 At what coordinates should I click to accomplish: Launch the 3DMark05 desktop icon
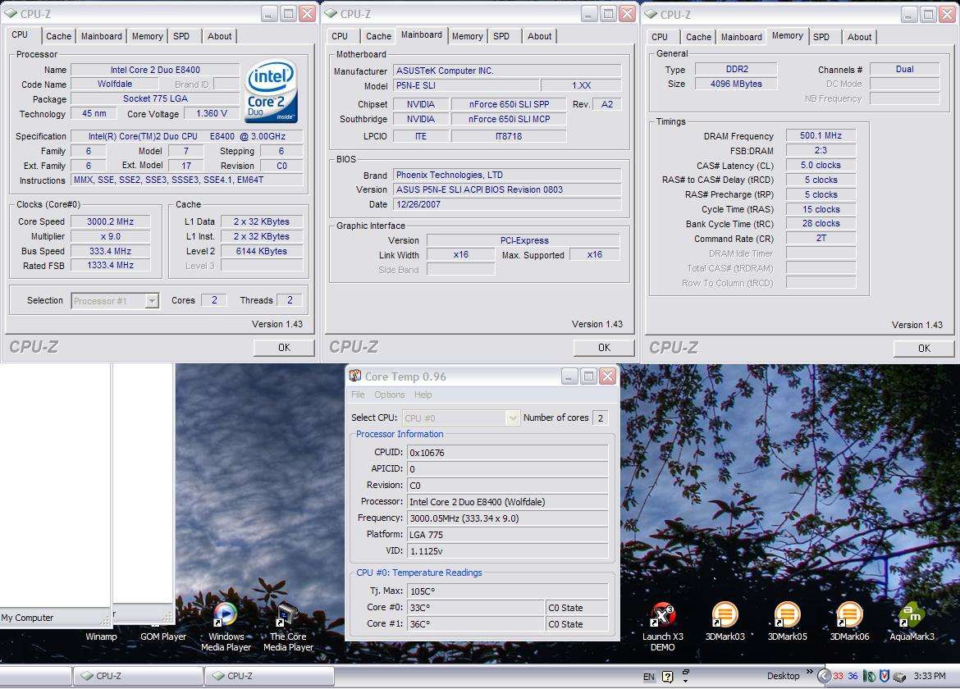(788, 623)
